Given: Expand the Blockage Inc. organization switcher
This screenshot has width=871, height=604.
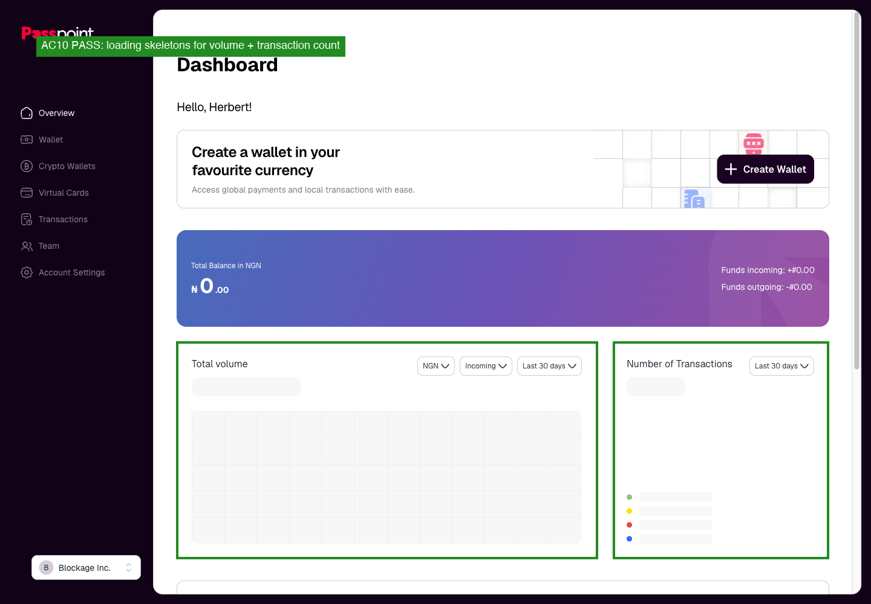Looking at the screenshot, I should pyautogui.click(x=86, y=568).
